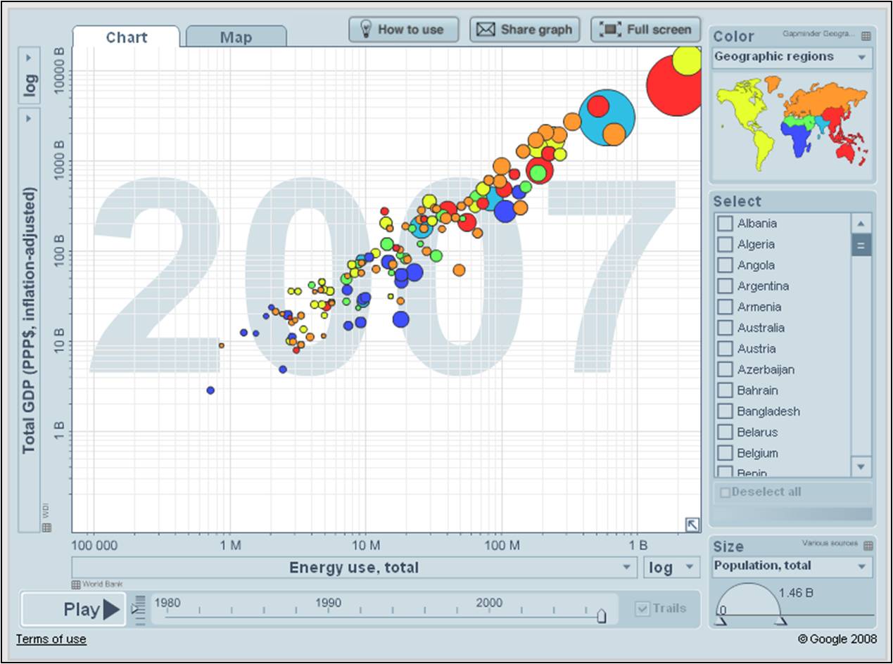893x664 pixels.
Task: Open the Size data source table icon
Action: point(868,545)
